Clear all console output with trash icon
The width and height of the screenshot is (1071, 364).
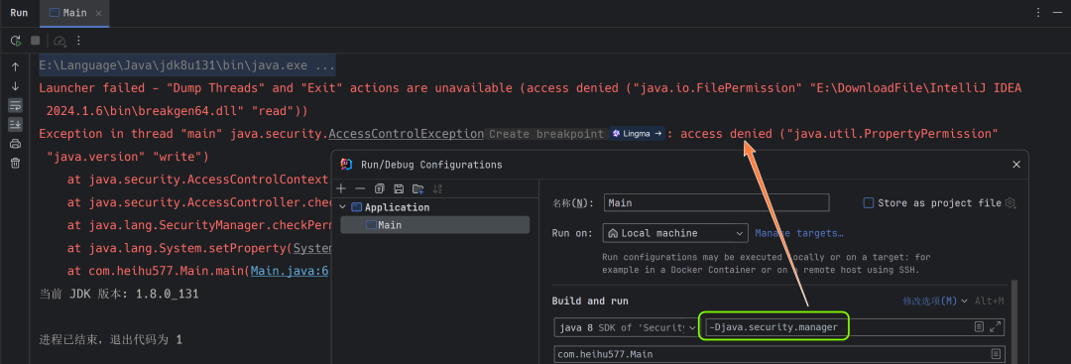point(15,163)
